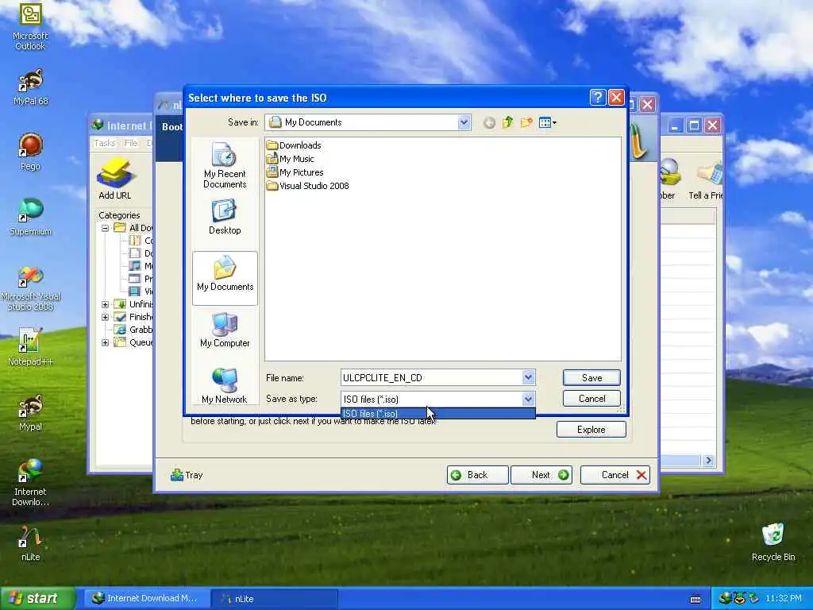Expand the Unfinished category node
This screenshot has height=610, width=813.
(106, 304)
